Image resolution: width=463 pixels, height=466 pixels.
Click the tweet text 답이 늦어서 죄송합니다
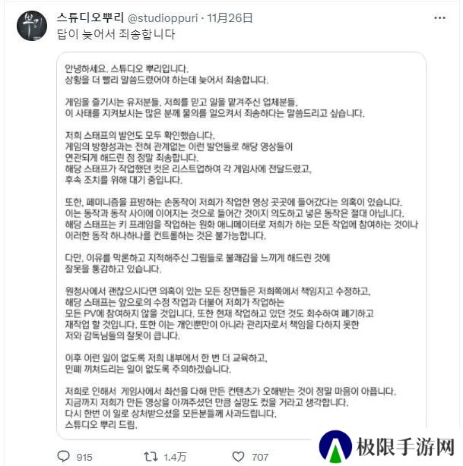[116, 34]
